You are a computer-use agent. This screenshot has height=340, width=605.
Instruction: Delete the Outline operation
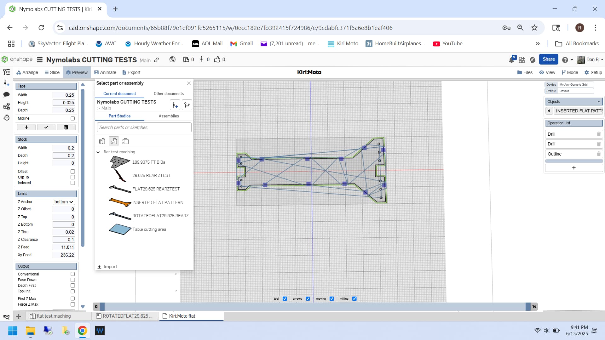click(x=598, y=154)
